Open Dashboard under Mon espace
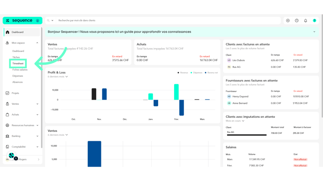Image resolution: width=323 pixels, height=181 pixels. pyautogui.click(x=18, y=51)
